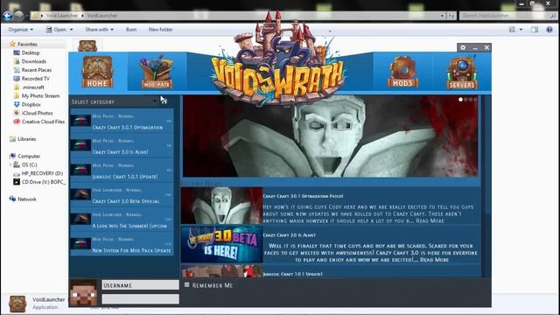This screenshot has width=560, height=315.
Task: Click Burn in Explorer toolbar
Action: (x=131, y=30)
